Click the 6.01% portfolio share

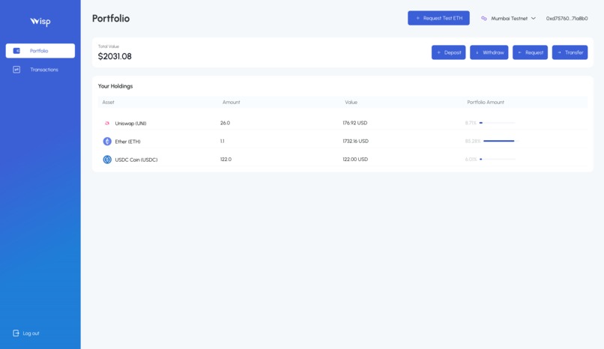tap(471, 159)
